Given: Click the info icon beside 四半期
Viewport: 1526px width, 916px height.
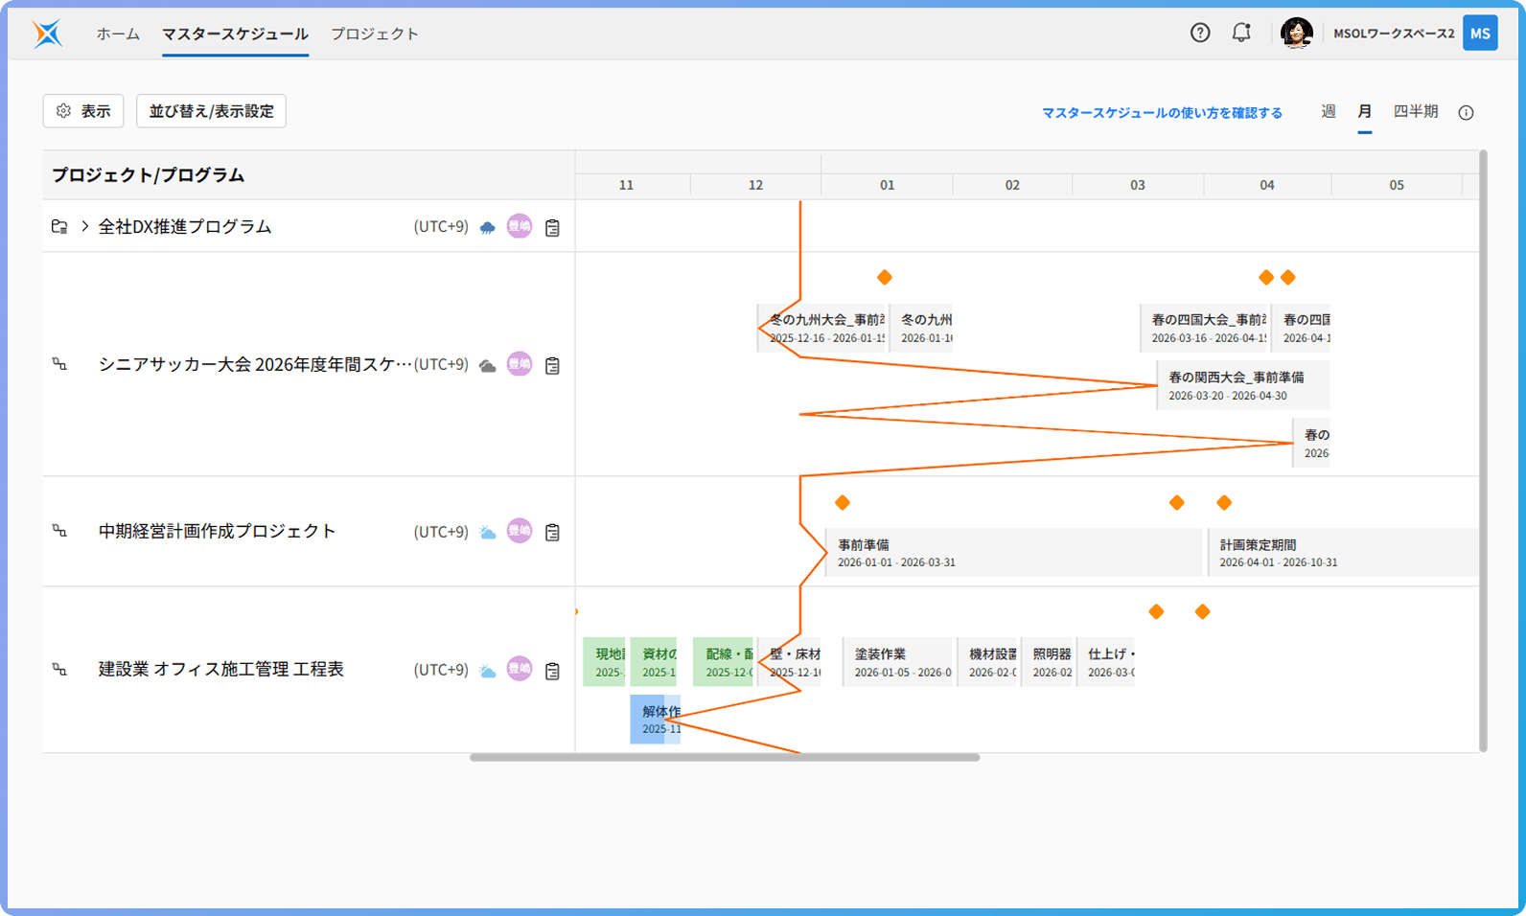Looking at the screenshot, I should pyautogui.click(x=1466, y=113).
